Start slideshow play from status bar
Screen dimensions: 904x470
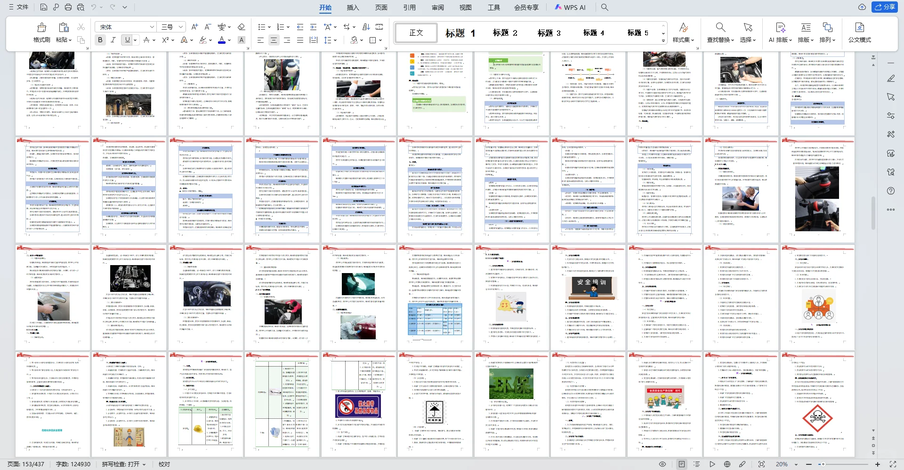pyautogui.click(x=712, y=464)
